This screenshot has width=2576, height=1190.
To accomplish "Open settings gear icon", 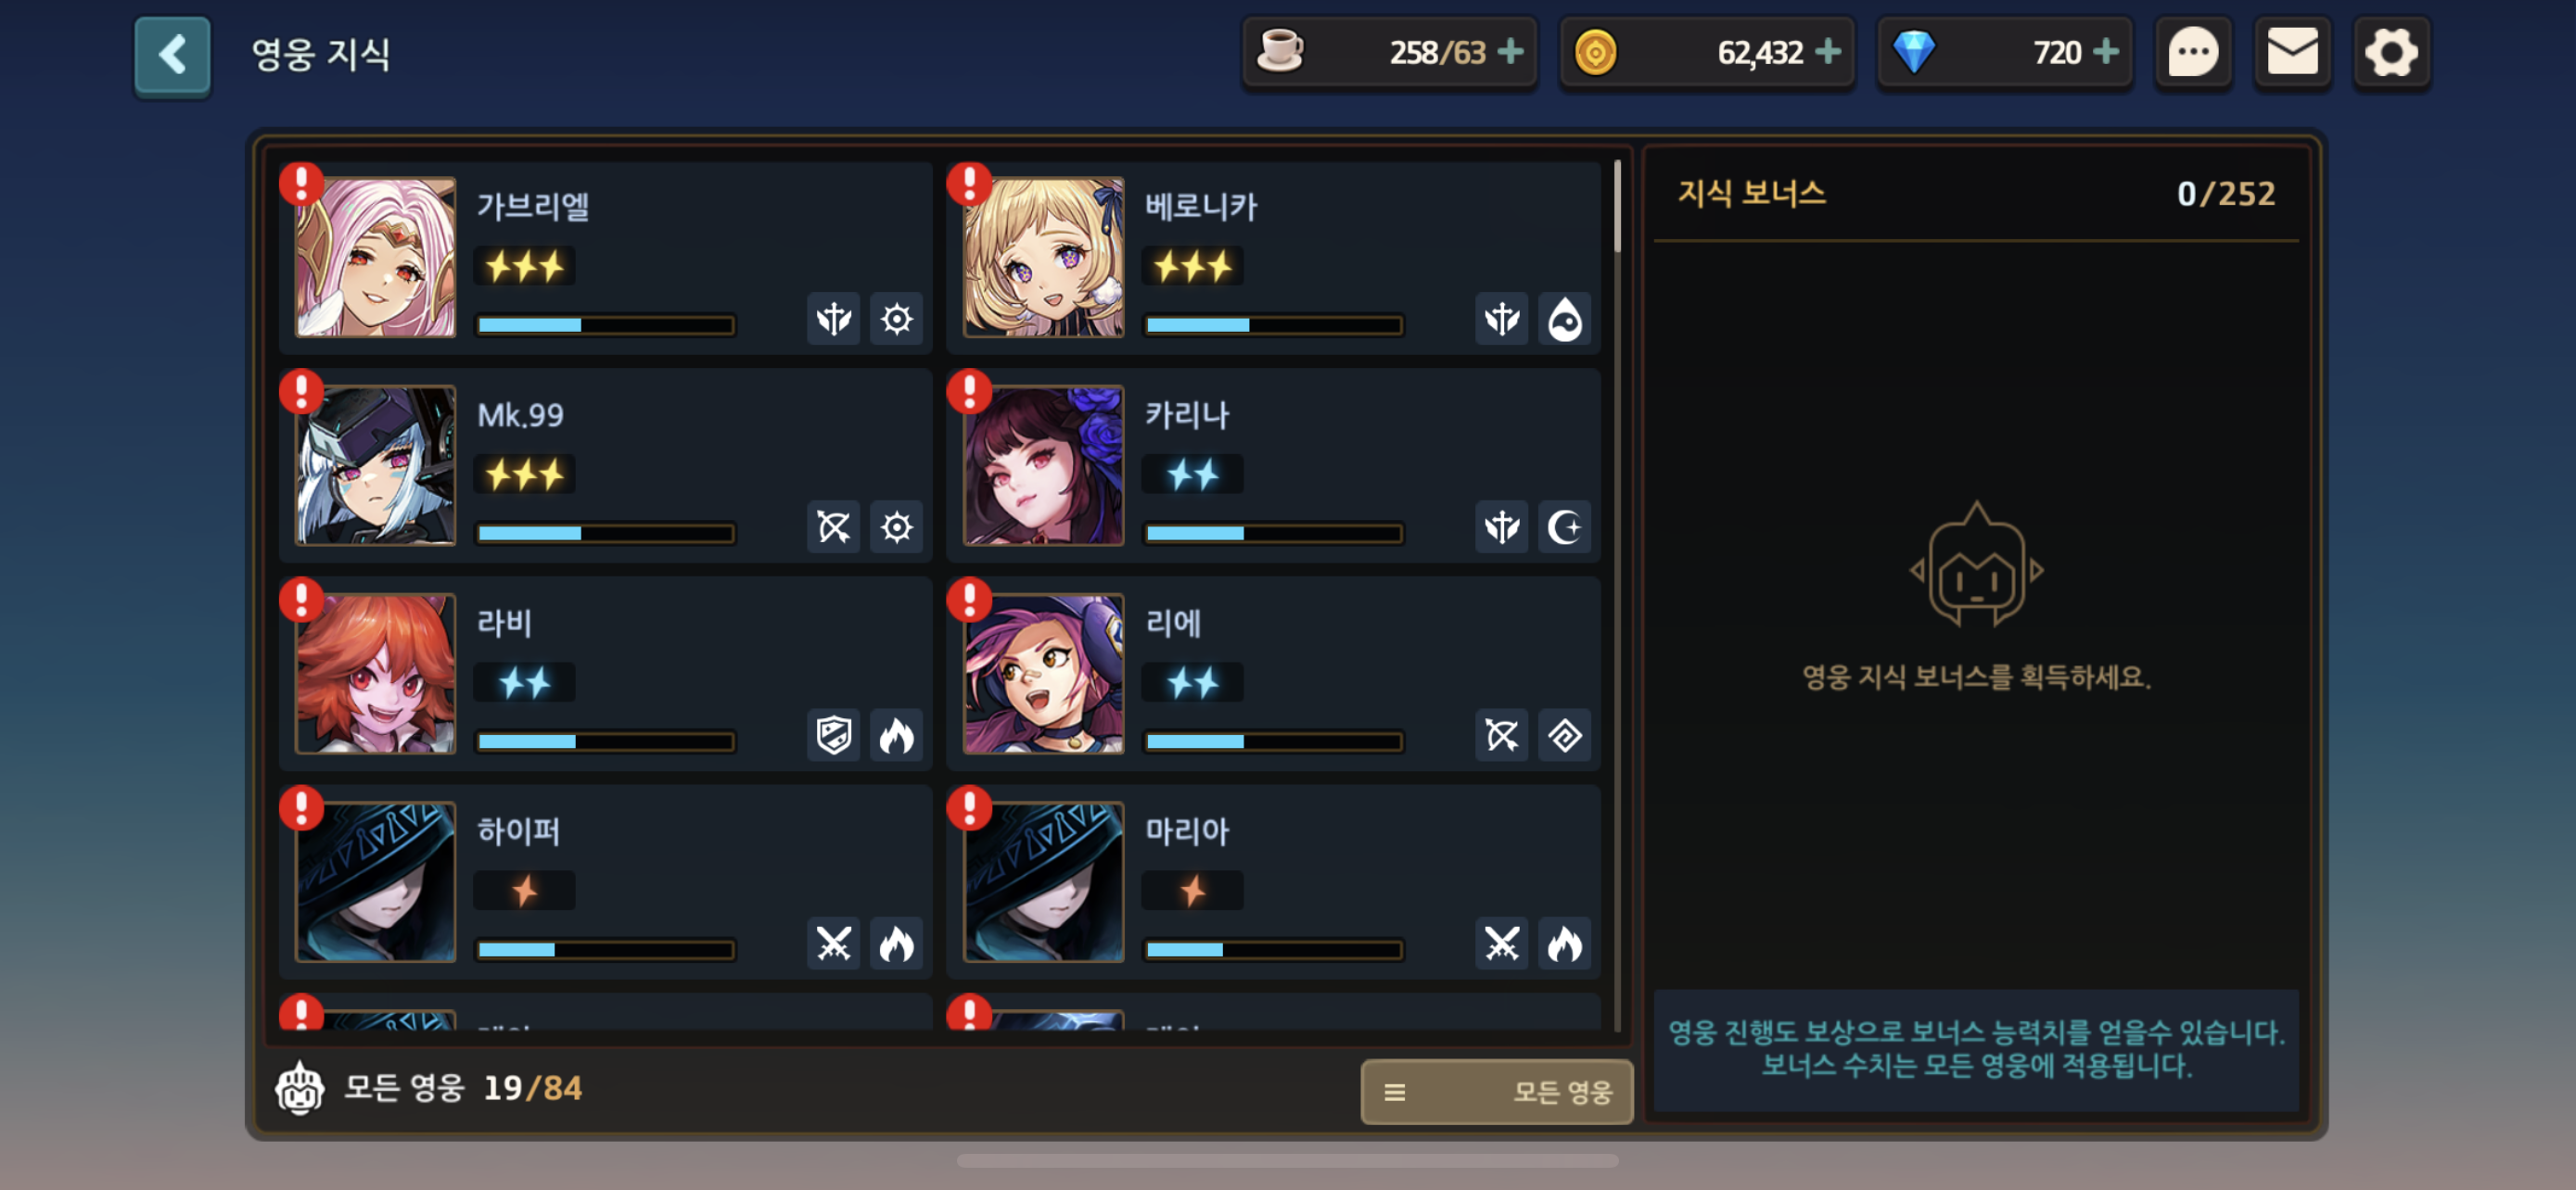I will click(x=2391, y=52).
